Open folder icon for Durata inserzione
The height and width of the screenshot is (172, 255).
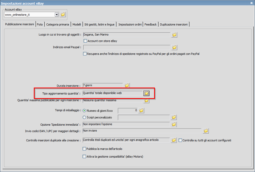coord(127,85)
